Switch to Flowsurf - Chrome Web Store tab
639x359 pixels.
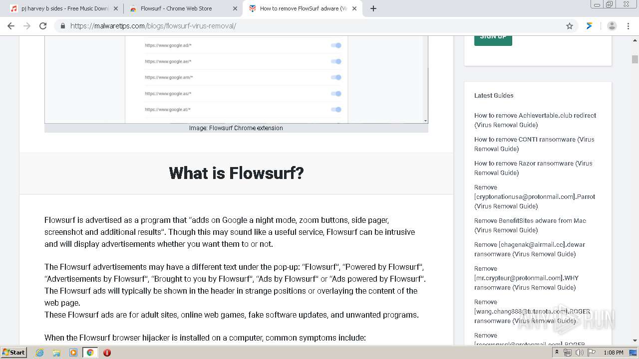point(183,8)
